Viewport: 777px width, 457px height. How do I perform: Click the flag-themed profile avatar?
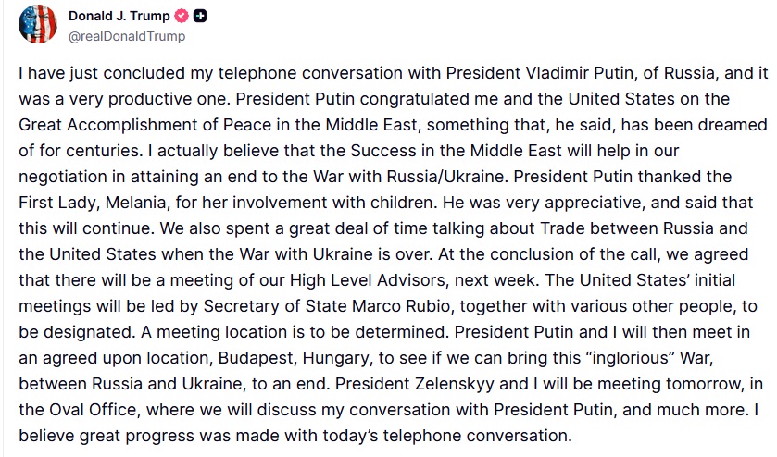tap(37, 25)
